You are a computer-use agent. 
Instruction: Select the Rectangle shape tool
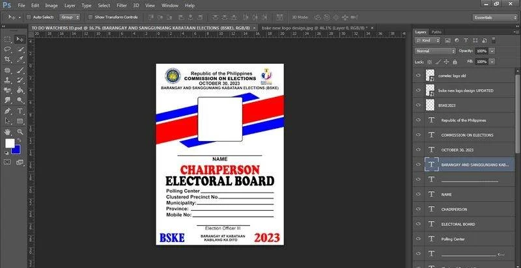tap(20, 121)
